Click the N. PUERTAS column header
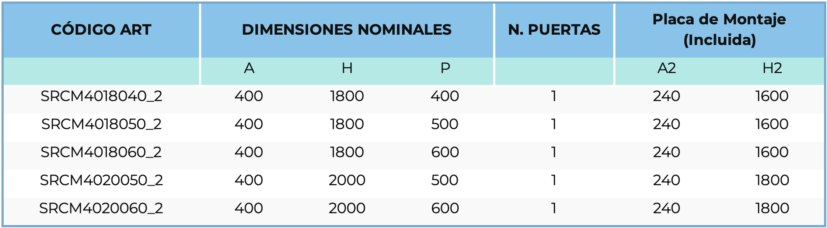827x228 pixels. [554, 30]
